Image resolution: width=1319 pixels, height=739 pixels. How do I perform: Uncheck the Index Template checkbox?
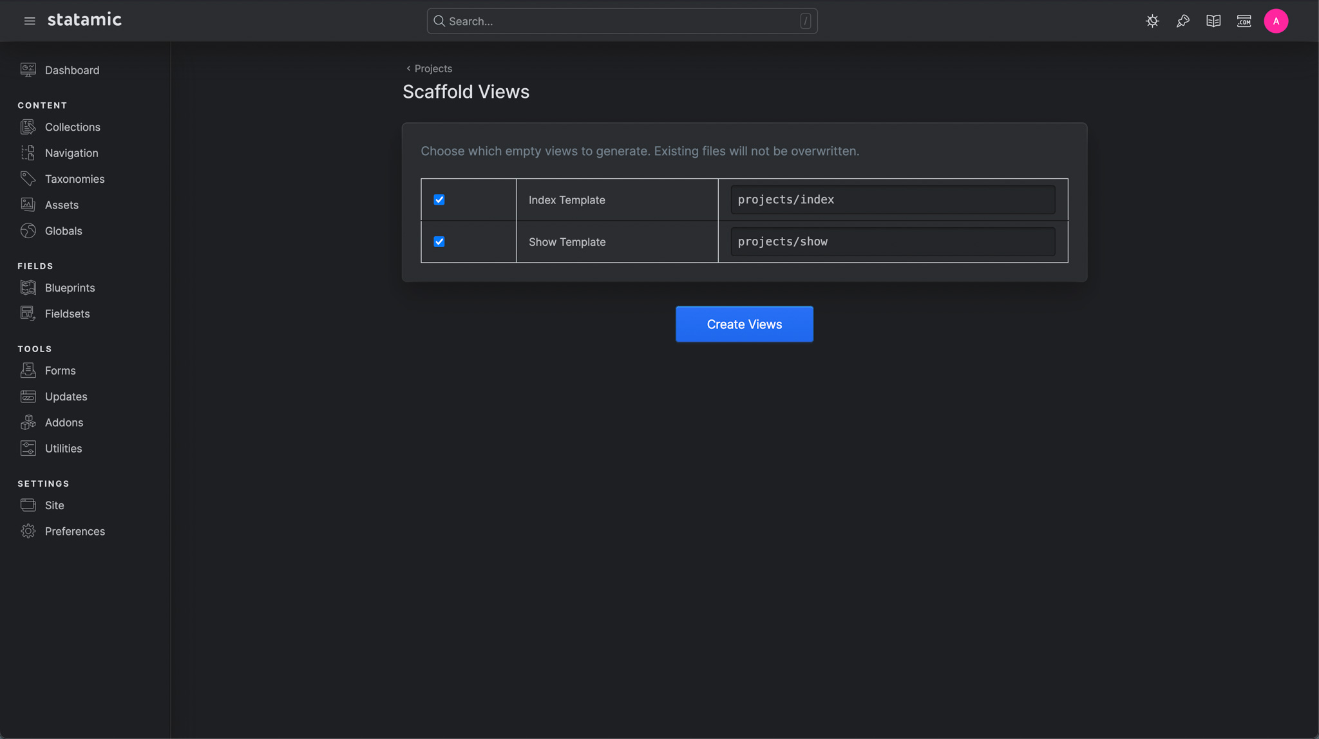coord(439,200)
